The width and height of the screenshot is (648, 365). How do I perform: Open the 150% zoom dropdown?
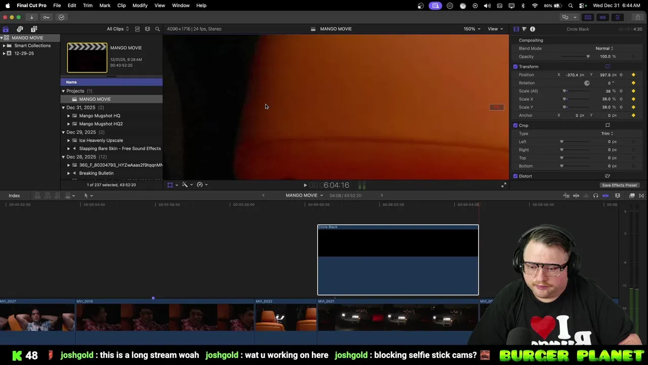[472, 29]
